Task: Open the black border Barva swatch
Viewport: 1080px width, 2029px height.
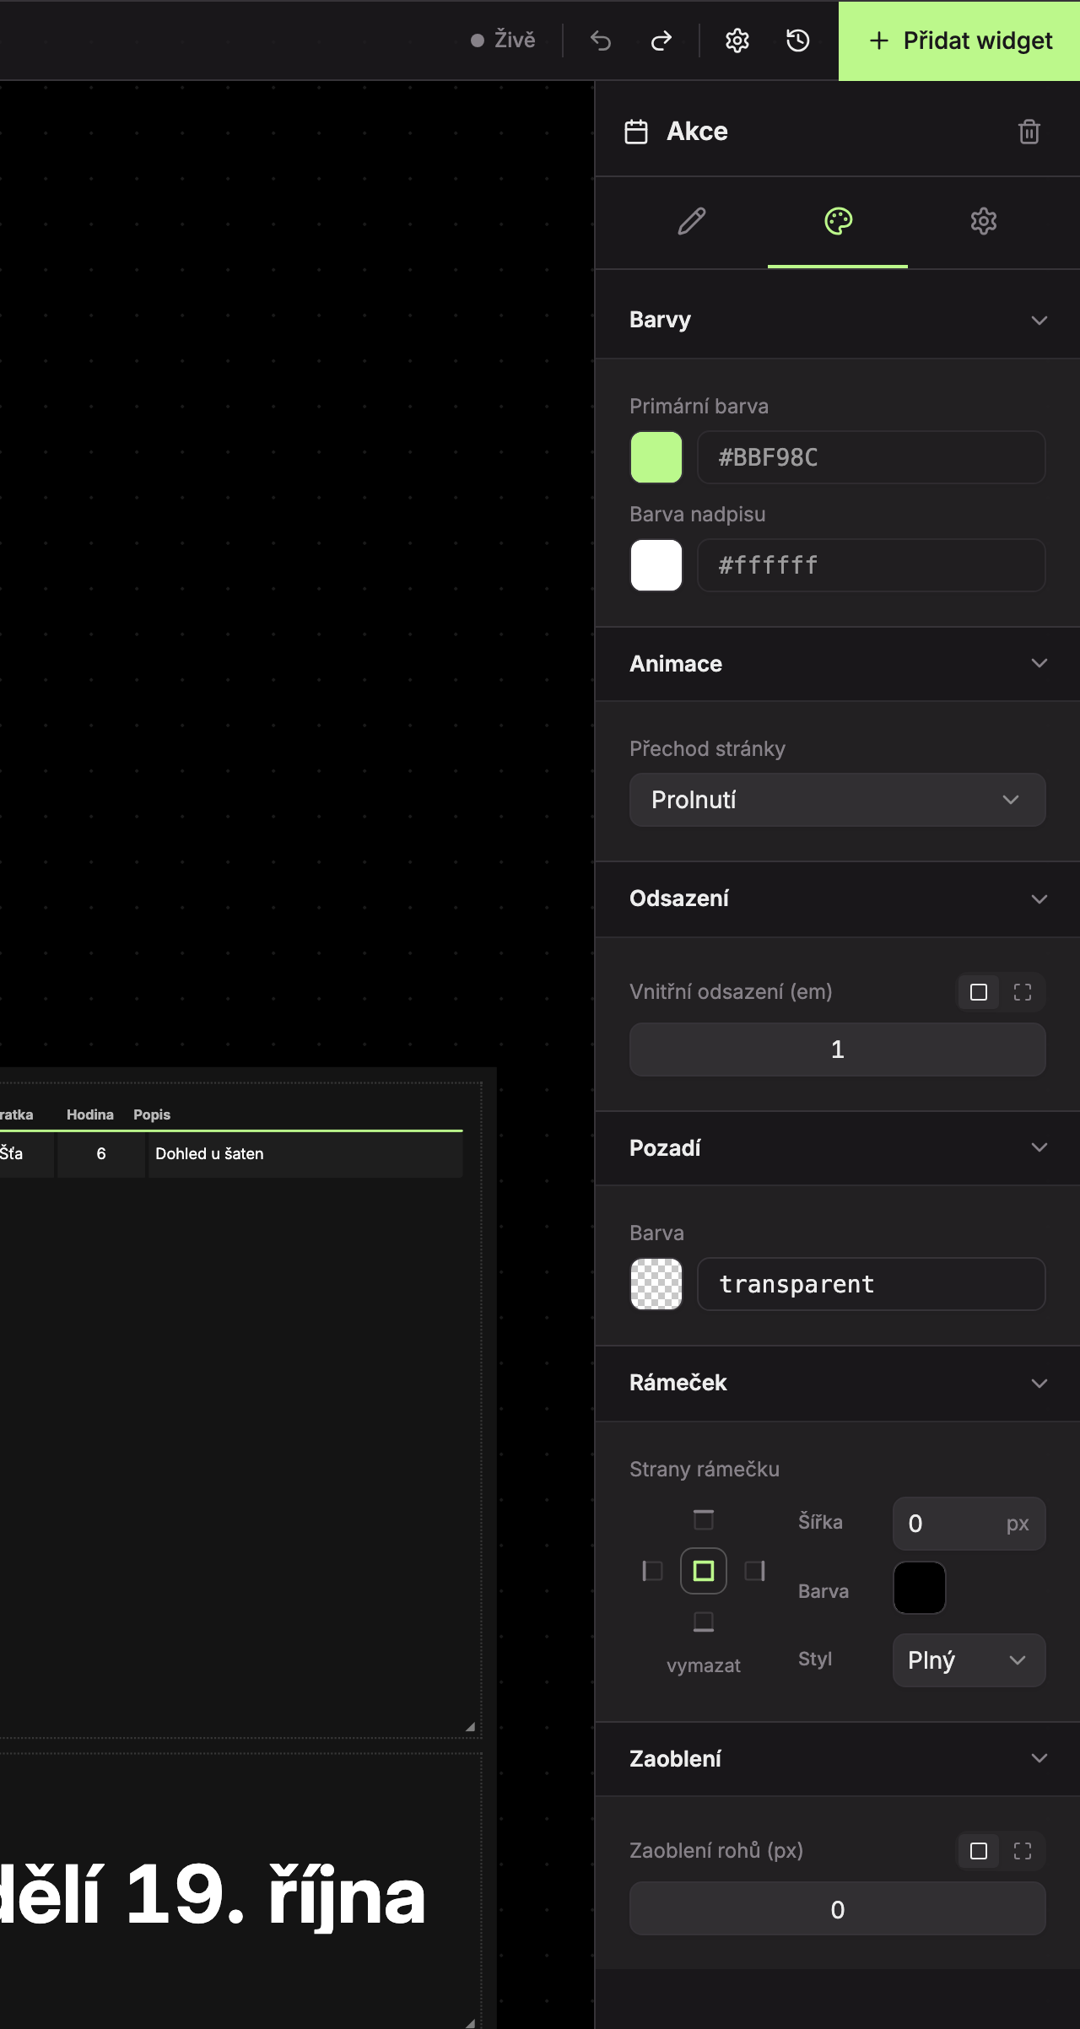Action: pos(920,1588)
